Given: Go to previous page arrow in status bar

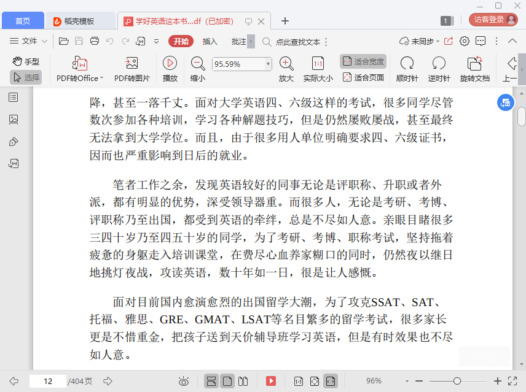Looking at the screenshot, I should (14, 381).
